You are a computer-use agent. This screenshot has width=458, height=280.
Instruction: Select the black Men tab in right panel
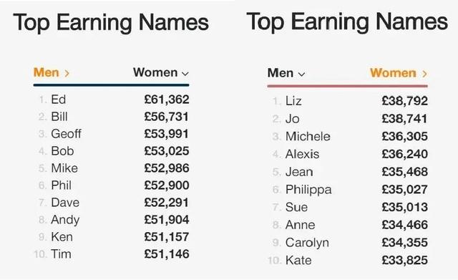pyautogui.click(x=280, y=73)
